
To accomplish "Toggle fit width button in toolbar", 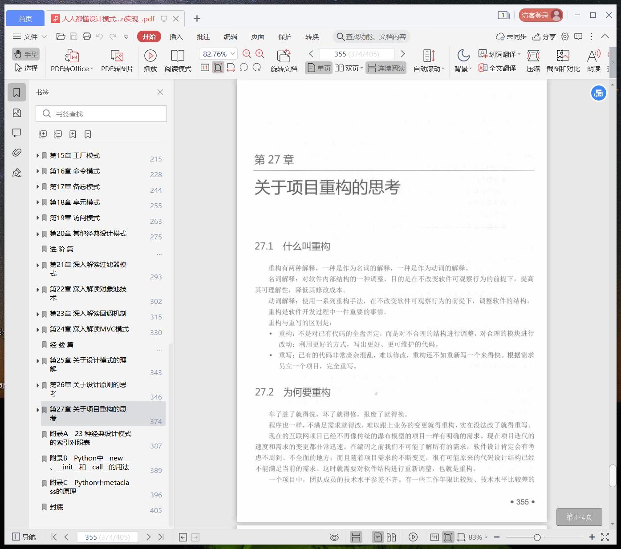I will [231, 68].
